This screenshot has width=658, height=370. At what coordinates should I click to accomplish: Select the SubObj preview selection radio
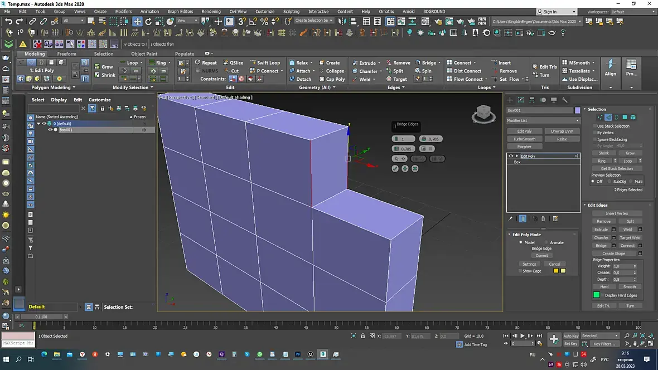pyautogui.click(x=609, y=182)
